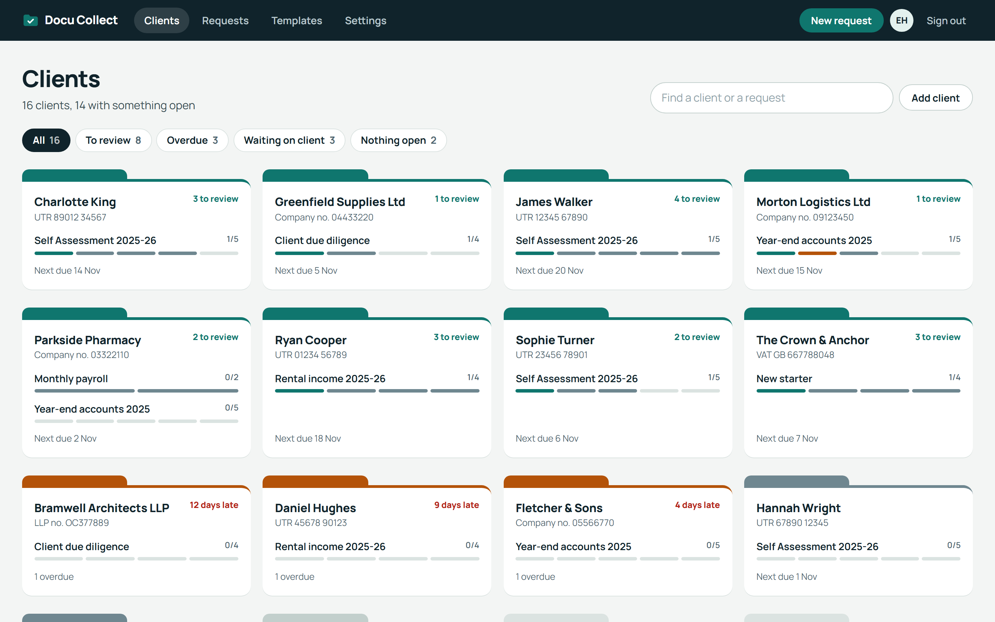
Task: Click the New request button
Action: coord(841,21)
